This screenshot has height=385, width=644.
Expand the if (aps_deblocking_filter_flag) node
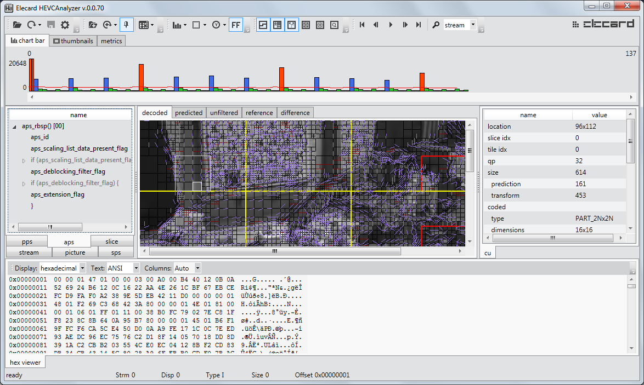pos(24,183)
